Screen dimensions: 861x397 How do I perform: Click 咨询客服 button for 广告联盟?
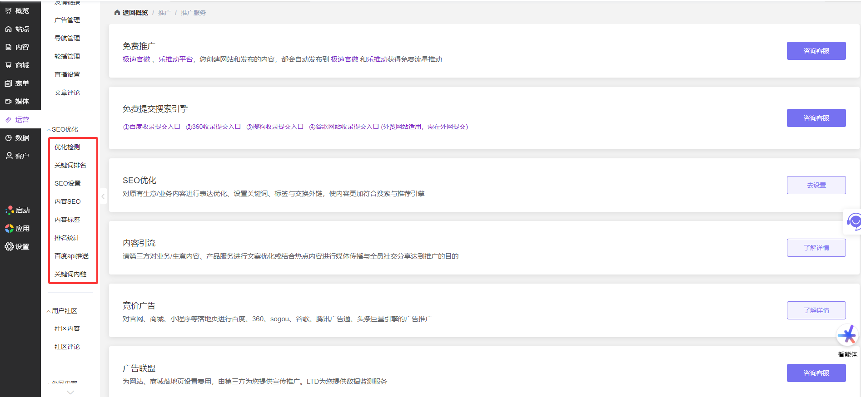click(x=816, y=373)
